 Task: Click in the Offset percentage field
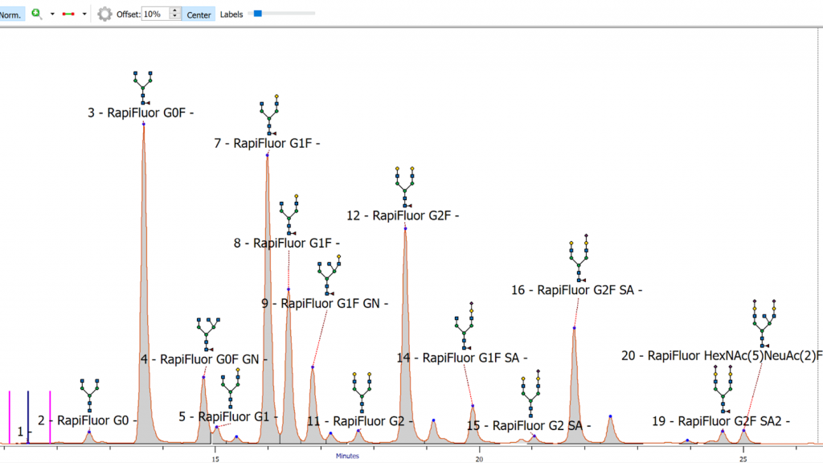[x=155, y=14]
